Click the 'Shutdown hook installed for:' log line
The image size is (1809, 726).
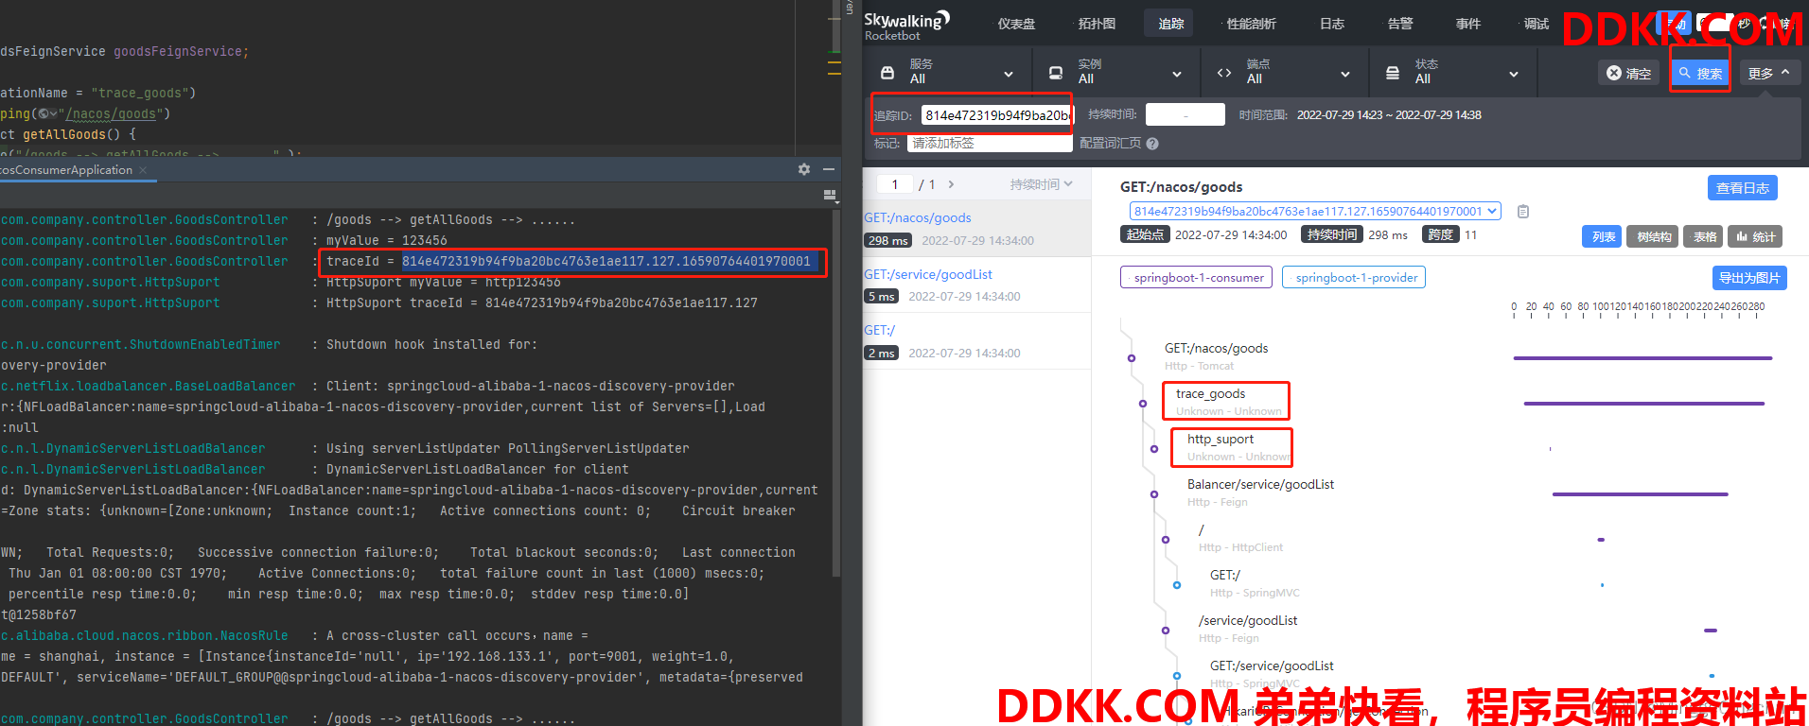(431, 345)
